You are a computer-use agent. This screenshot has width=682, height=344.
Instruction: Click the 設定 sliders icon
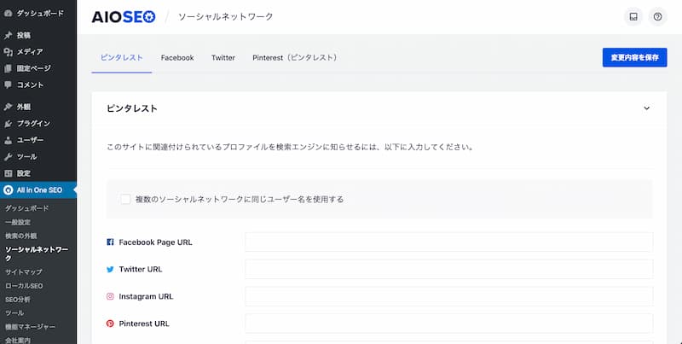click(8, 173)
